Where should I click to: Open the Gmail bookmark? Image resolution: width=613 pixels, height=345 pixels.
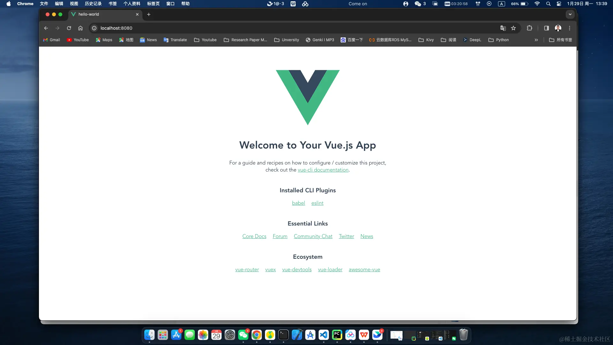point(51,40)
